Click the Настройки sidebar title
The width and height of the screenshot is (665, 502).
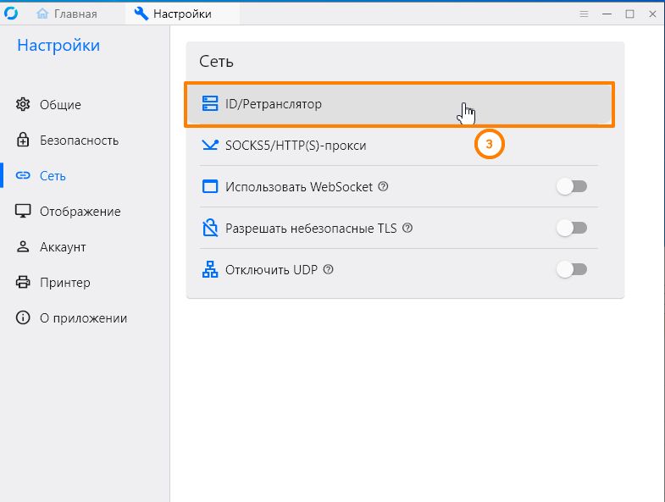58,45
